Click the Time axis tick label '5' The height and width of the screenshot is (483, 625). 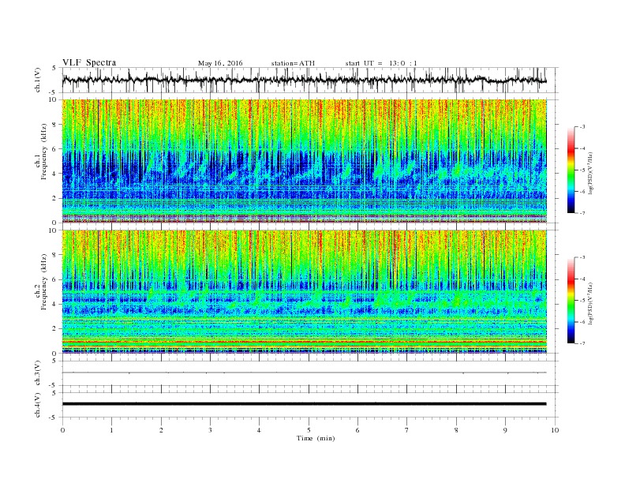coord(309,430)
